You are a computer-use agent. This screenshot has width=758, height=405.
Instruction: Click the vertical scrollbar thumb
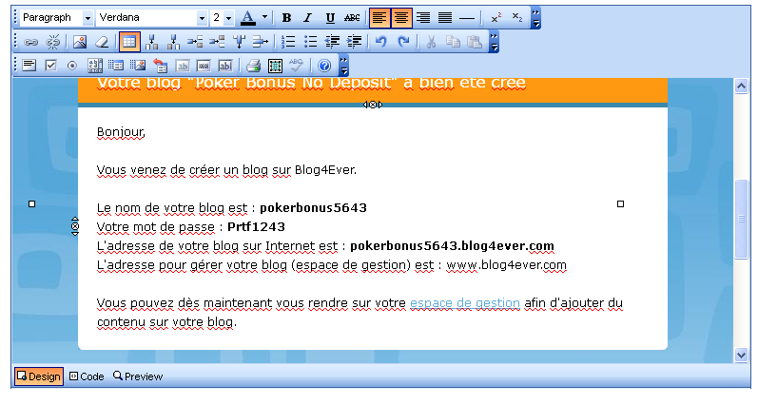(742, 220)
